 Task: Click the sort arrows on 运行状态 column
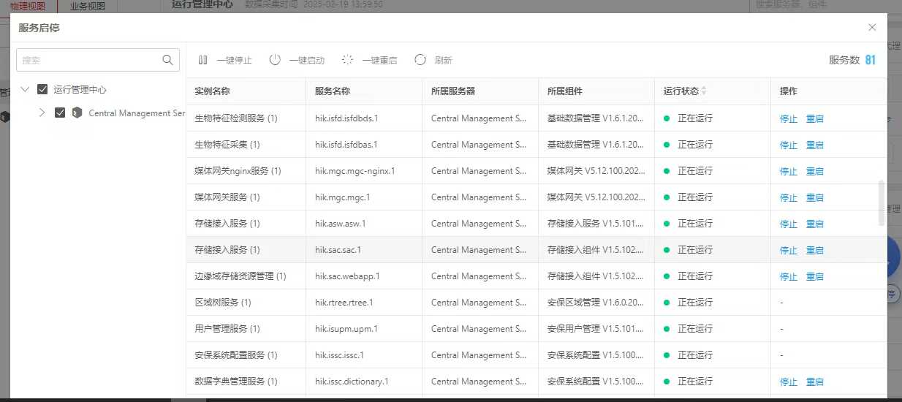[704, 91]
